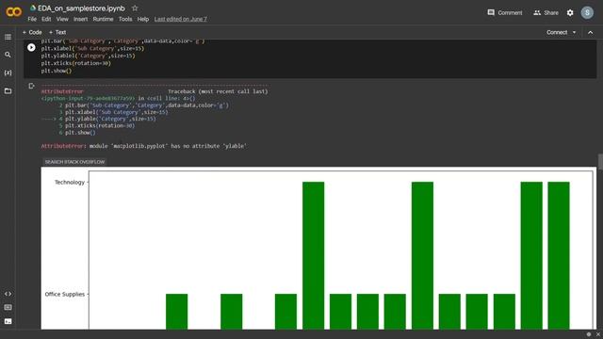Click the notebook title EDA_on_samplestore.ipynb
Viewport: 603px width, 339px height.
click(x=81, y=8)
